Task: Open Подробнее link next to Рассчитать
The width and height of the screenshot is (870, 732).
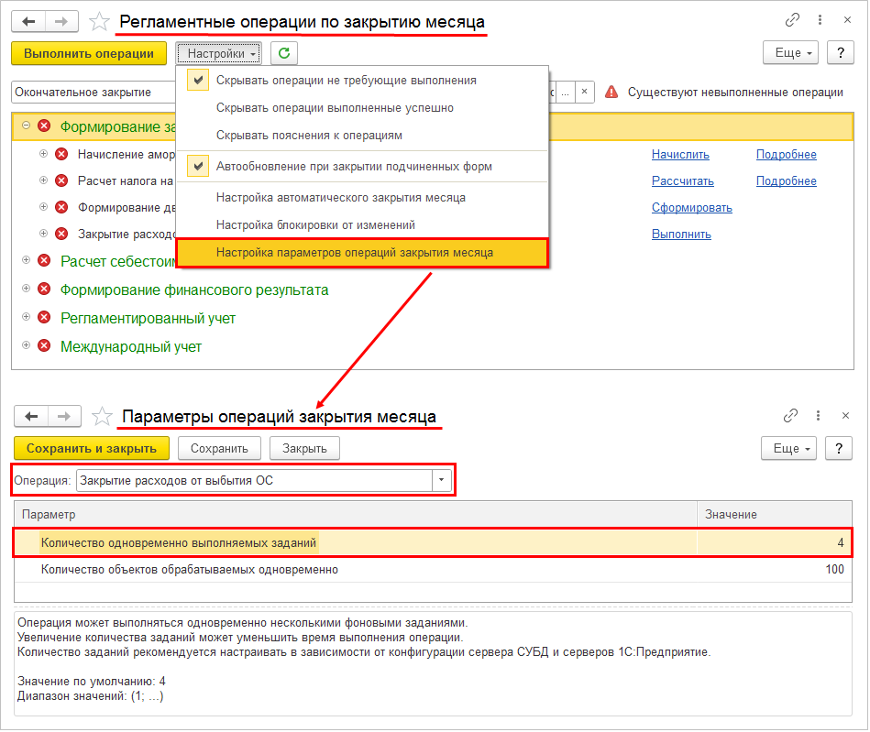Action: (x=787, y=181)
